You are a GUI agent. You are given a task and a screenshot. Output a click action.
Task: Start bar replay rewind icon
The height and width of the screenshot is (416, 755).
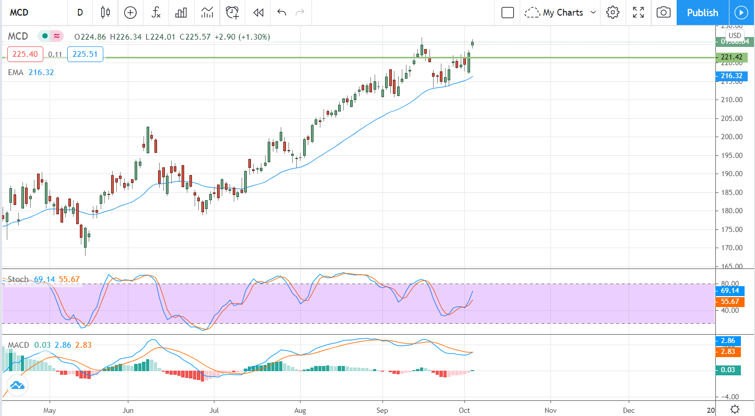258,13
